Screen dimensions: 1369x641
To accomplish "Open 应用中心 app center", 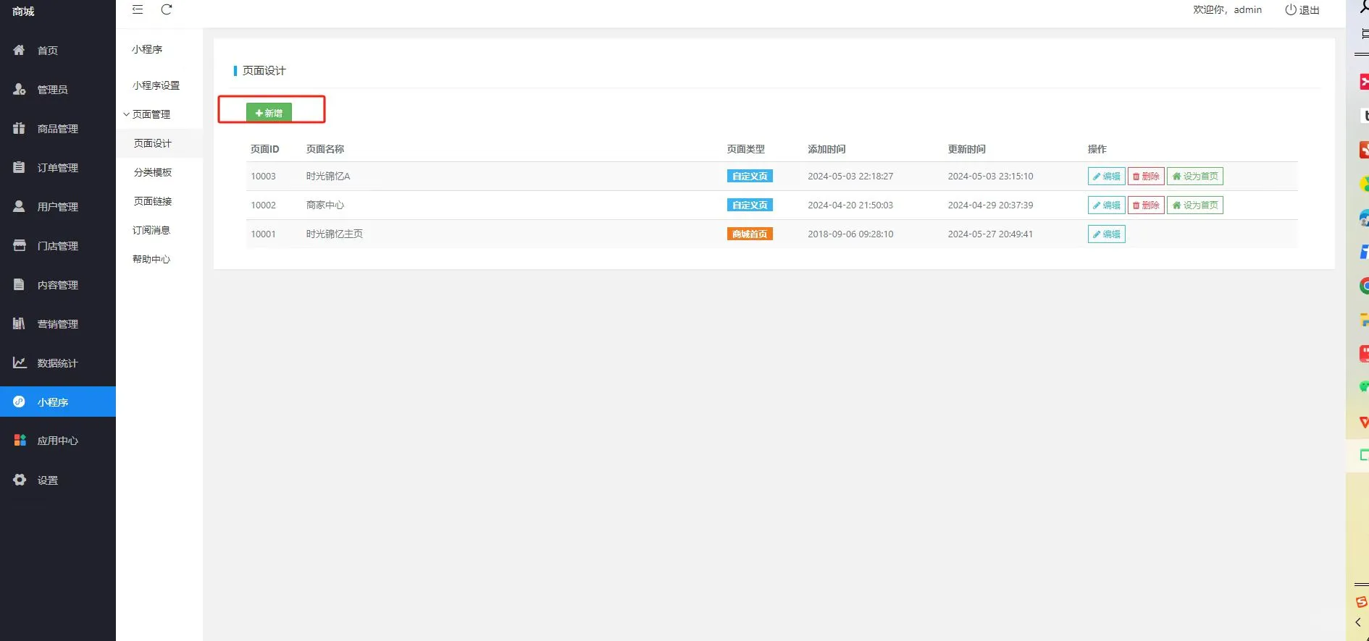I will 58,441.
